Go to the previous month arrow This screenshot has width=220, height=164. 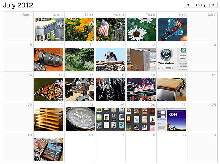(188, 5)
